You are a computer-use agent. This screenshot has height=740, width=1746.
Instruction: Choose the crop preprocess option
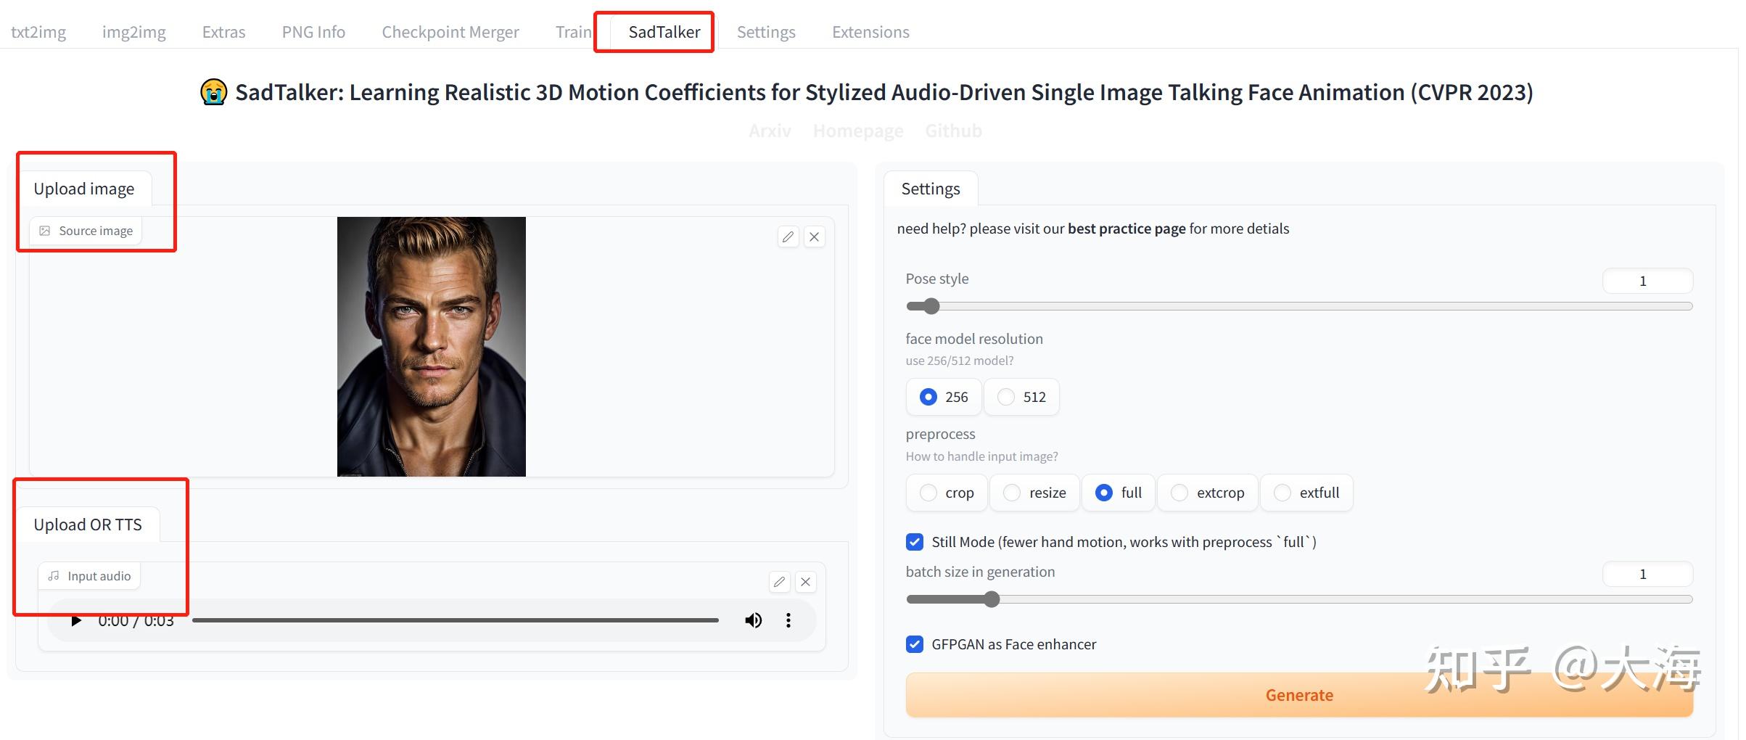(x=928, y=493)
